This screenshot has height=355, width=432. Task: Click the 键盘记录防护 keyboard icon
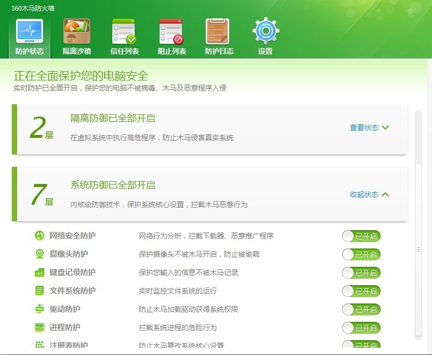point(40,273)
